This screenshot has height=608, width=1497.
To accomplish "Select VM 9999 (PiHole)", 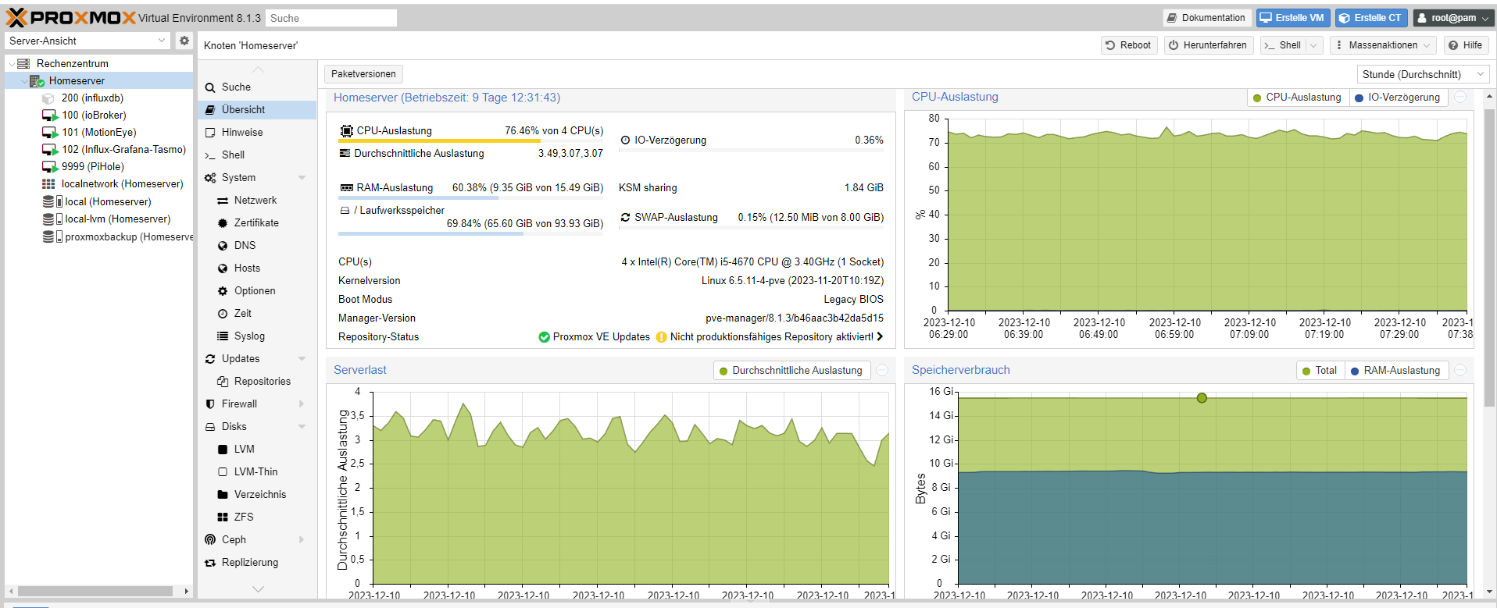I will [92, 166].
